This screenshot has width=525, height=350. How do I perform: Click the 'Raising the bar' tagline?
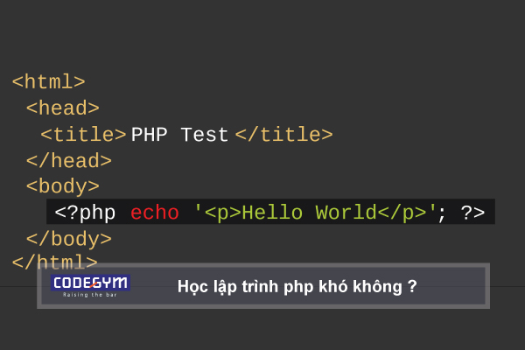tap(90, 295)
